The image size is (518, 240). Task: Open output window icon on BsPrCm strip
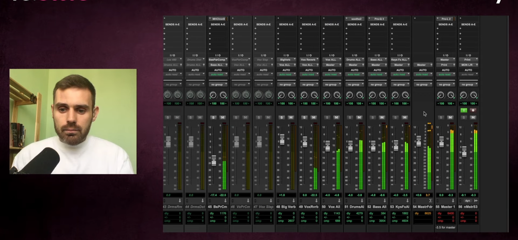[x=227, y=65]
